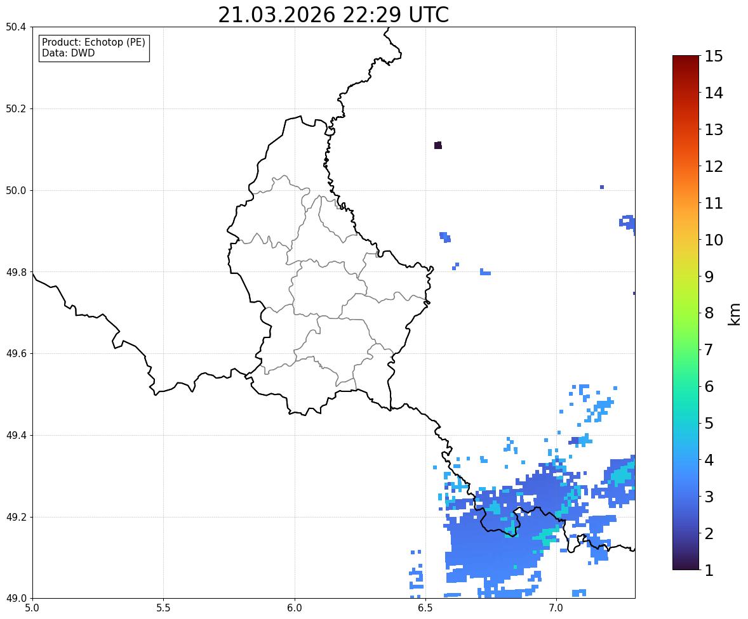
Task: Click the colorbar tick label 6
Action: tap(709, 386)
